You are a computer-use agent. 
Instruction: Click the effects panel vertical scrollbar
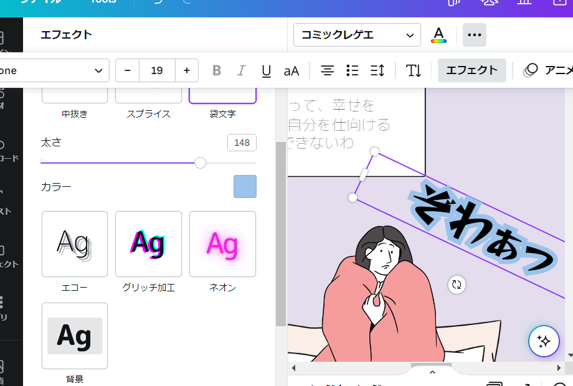[x=281, y=233]
